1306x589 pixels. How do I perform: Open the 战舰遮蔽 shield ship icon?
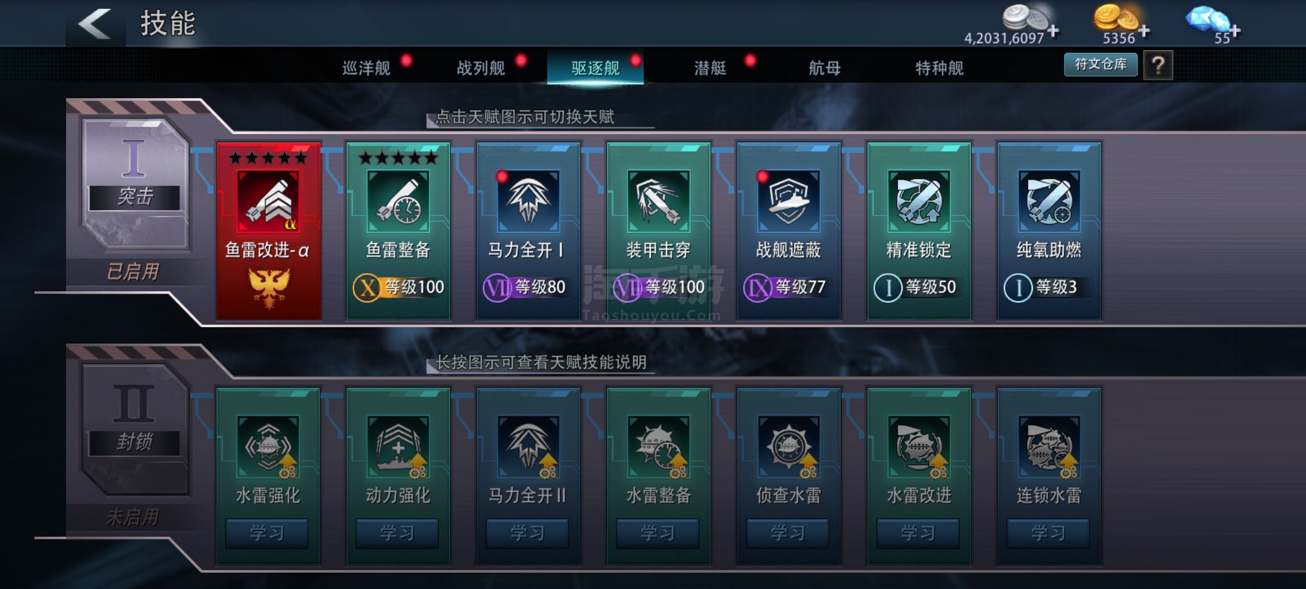pos(788,201)
